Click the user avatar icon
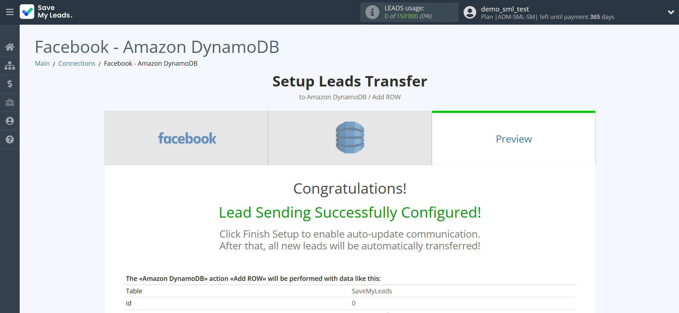 click(470, 12)
